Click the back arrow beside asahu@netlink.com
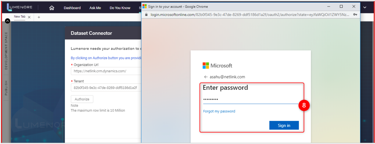This screenshot has height=144, width=375. pyautogui.click(x=206, y=77)
